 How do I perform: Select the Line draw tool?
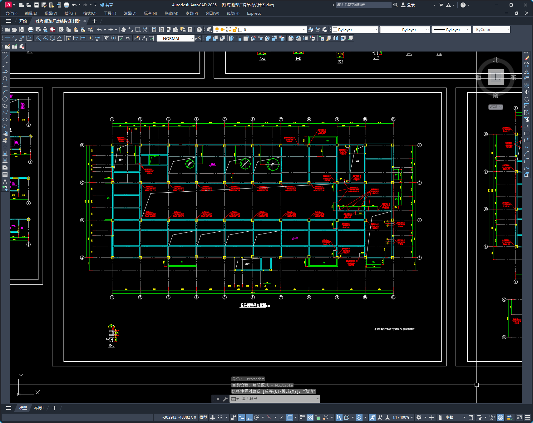(x=5, y=58)
